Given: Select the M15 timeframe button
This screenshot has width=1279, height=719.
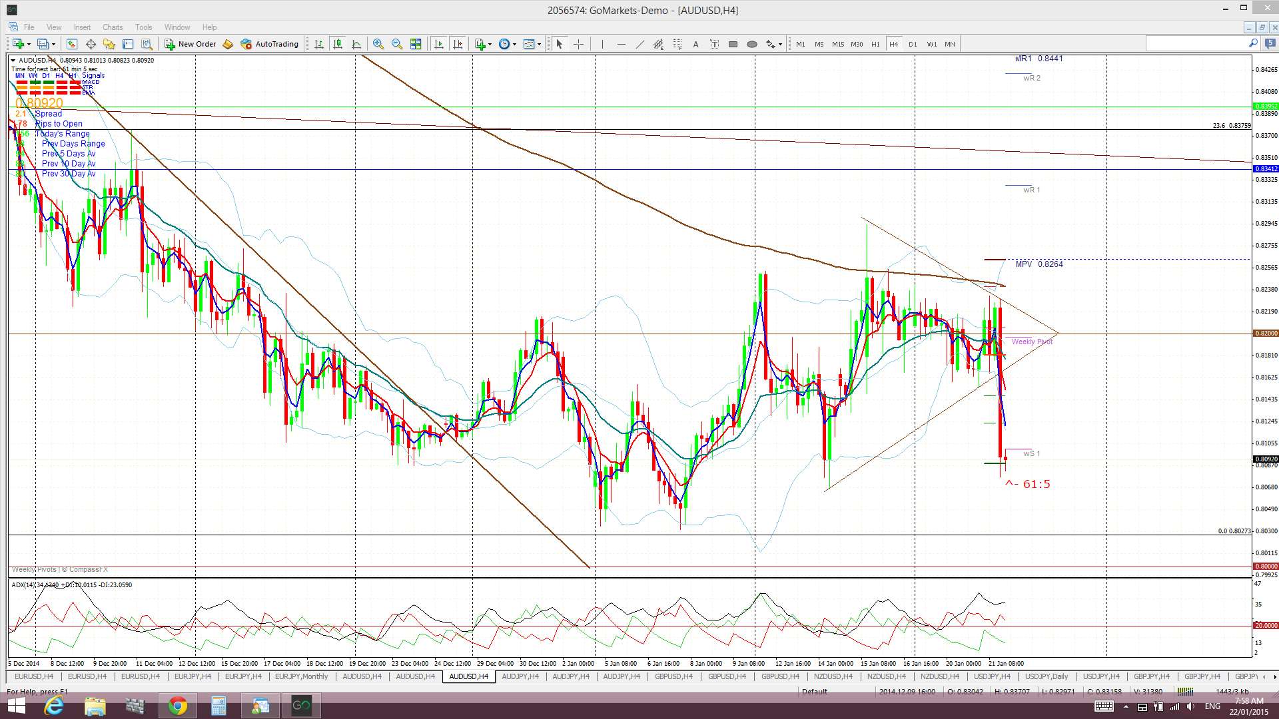Looking at the screenshot, I should click(838, 44).
